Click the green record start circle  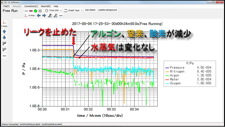(35, 11)
